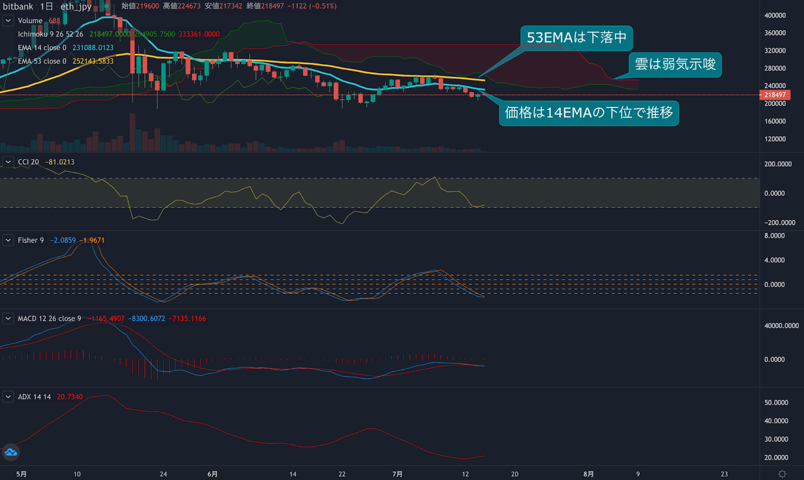The height and width of the screenshot is (480, 804).
Task: Open the eth_jpy symbol selector
Action: (74, 7)
